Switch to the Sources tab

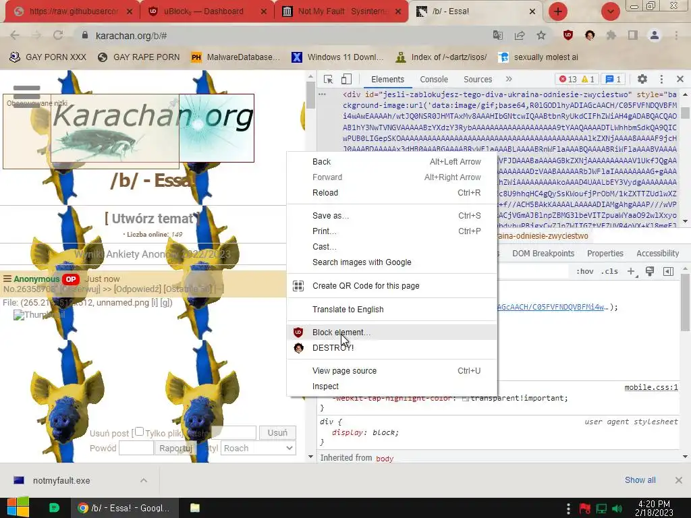tap(478, 80)
